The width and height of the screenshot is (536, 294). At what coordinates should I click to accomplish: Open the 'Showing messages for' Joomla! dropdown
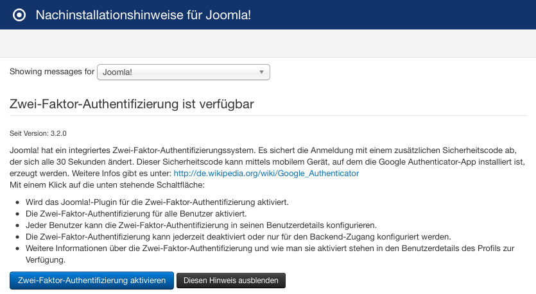(183, 72)
